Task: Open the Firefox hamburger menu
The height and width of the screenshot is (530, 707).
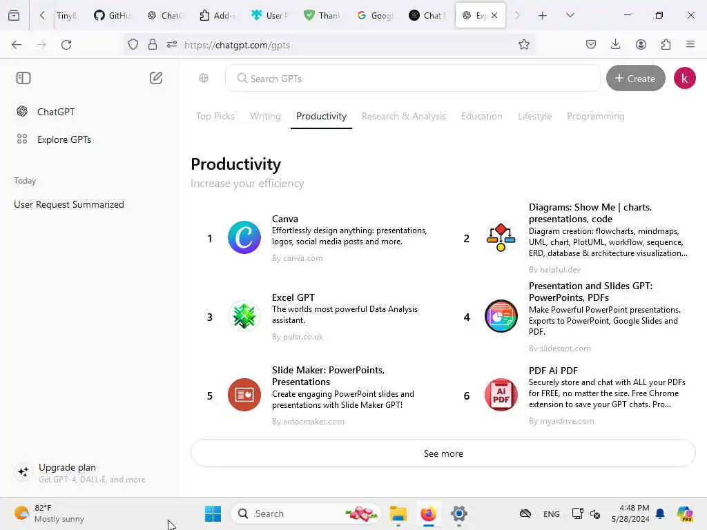Action: point(690,44)
